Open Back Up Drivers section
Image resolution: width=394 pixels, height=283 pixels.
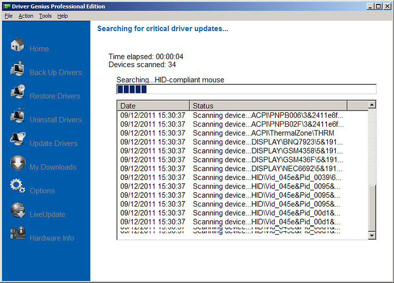[x=56, y=72]
